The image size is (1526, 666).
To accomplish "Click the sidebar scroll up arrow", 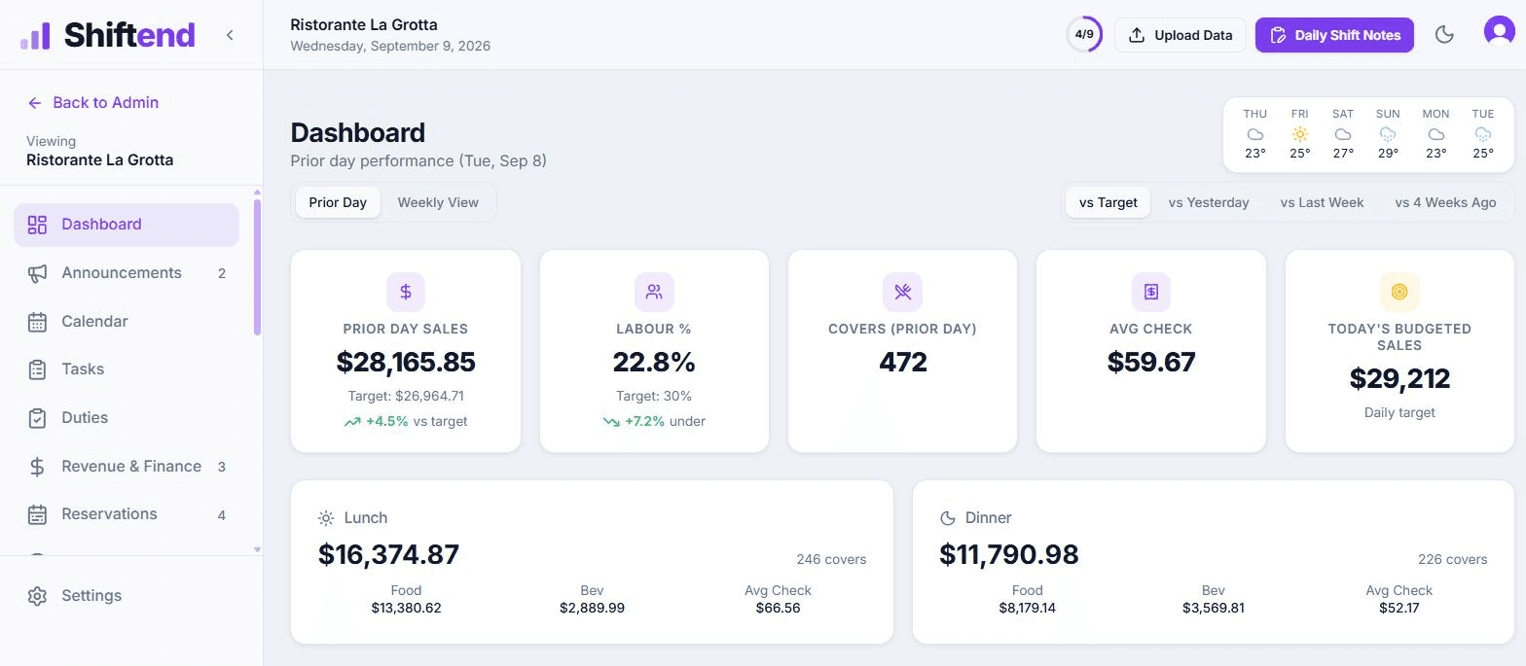I will (257, 193).
